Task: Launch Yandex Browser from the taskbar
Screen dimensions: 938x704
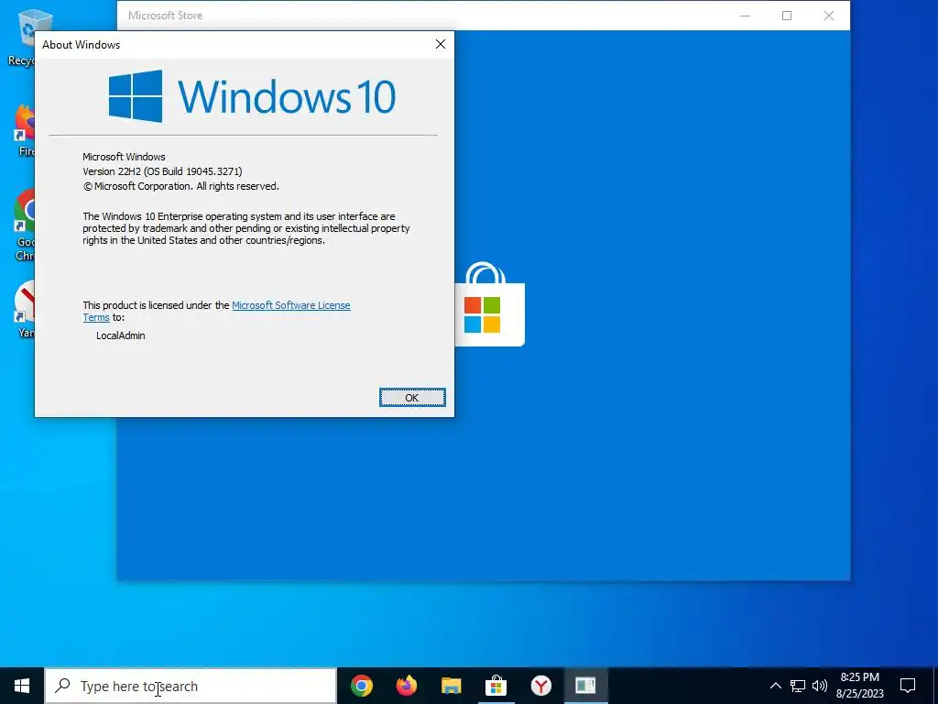Action: 540,686
